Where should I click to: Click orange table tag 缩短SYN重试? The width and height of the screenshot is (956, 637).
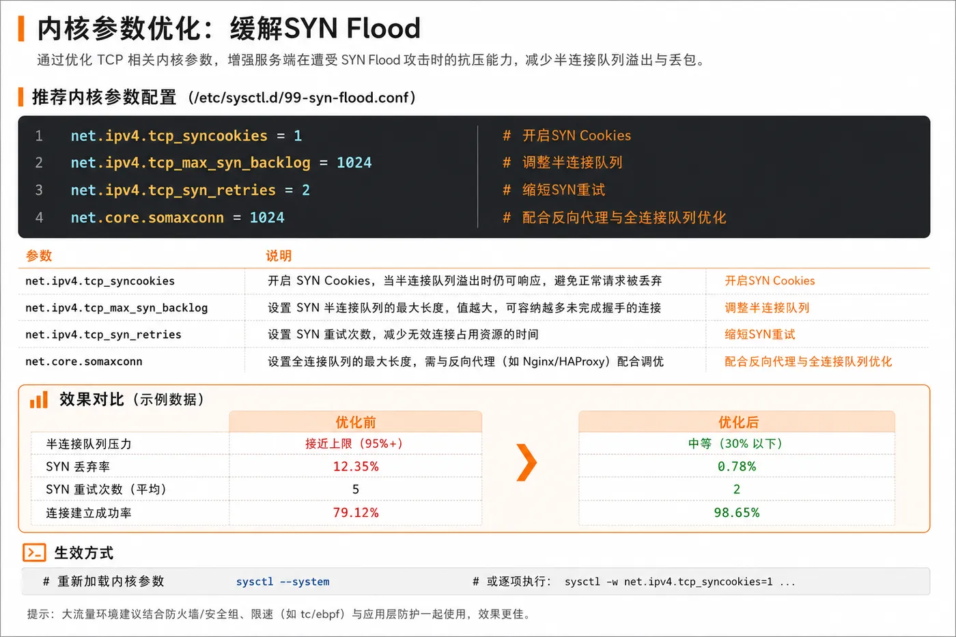click(x=760, y=335)
